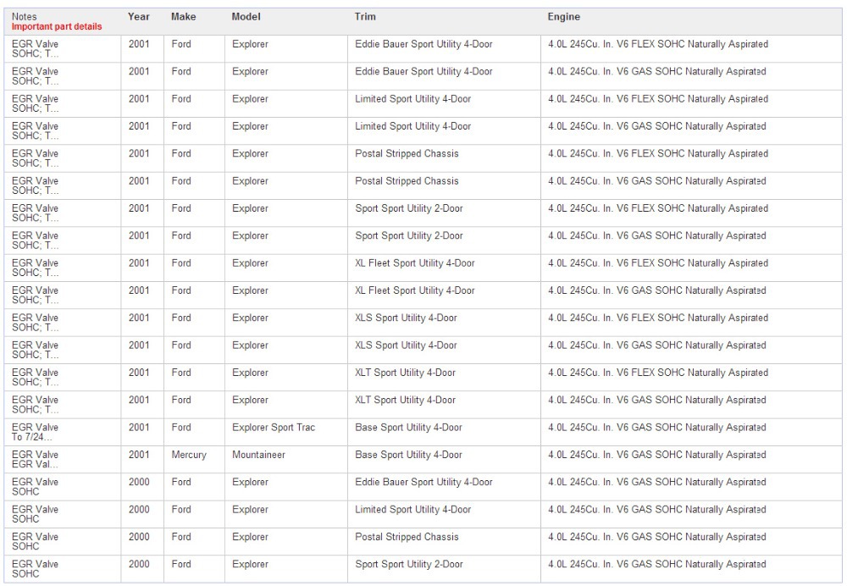The width and height of the screenshot is (847, 586).
Task: Click the Model column header
Action: click(x=246, y=17)
